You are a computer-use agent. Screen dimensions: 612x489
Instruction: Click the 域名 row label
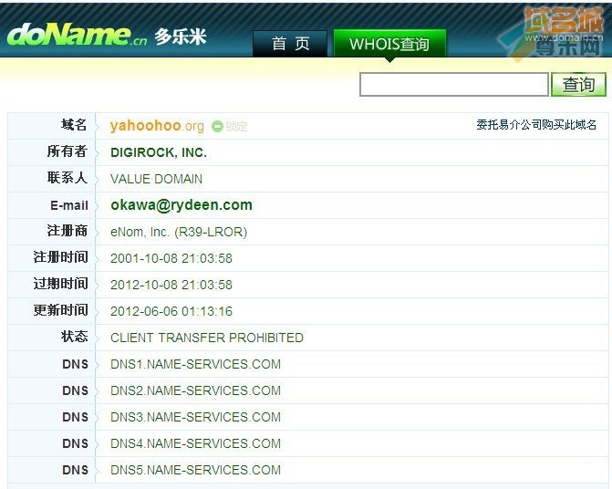tap(74, 125)
